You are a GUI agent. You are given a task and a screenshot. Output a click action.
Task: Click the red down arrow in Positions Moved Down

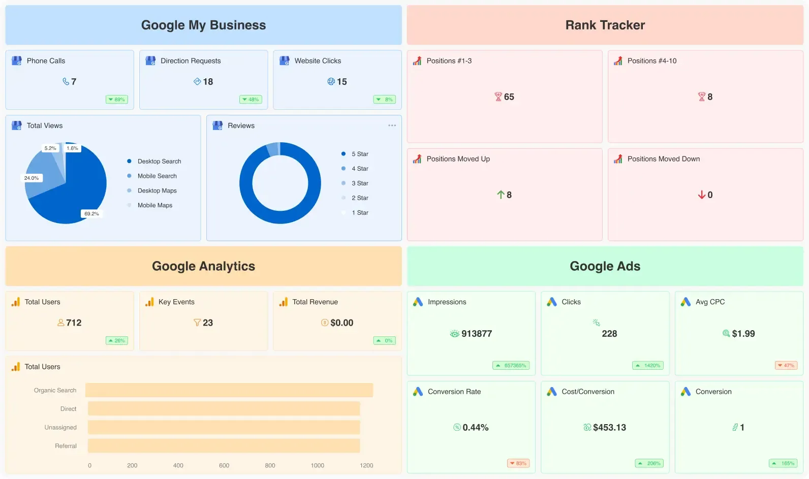701,195
